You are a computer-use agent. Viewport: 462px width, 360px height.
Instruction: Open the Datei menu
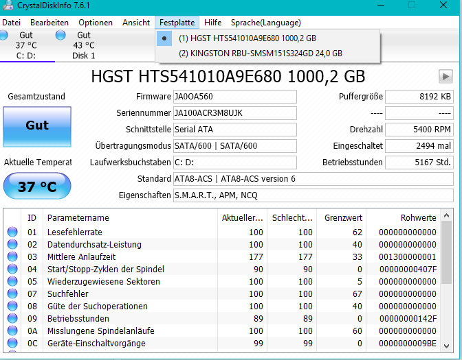point(11,23)
